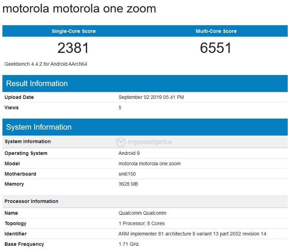The width and height of the screenshot is (288, 251).
Task: Select the Multi-Core Score header
Action: click(216, 31)
